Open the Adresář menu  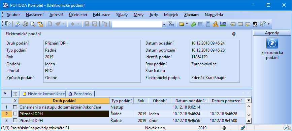pos(56,15)
